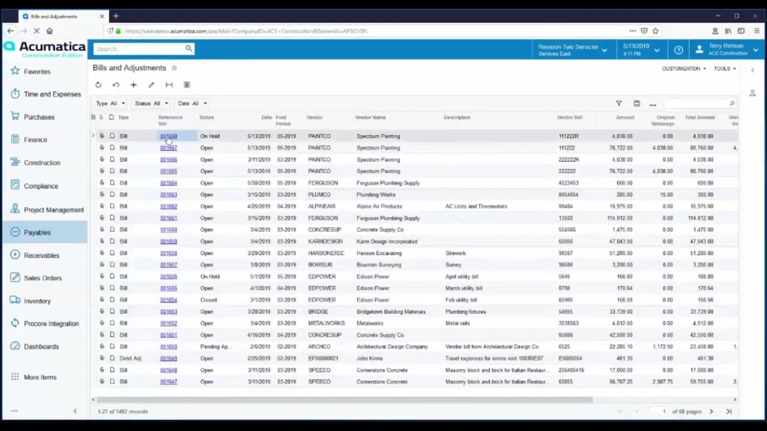Click the grid search magnifier icon

pyautogui.click(x=732, y=104)
